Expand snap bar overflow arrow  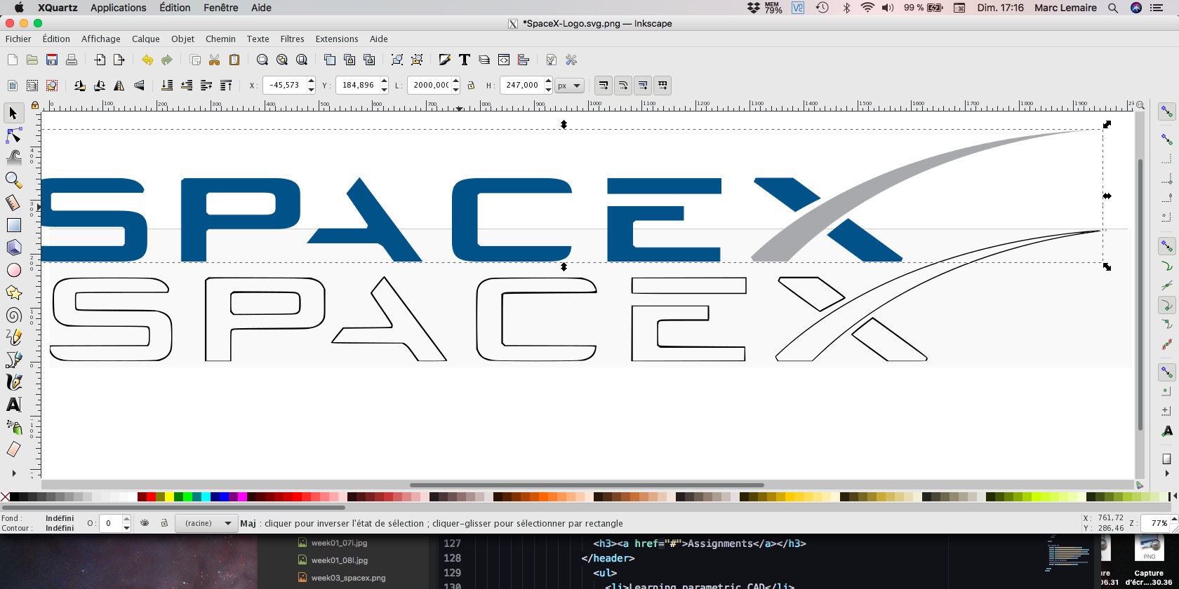coord(1166,473)
